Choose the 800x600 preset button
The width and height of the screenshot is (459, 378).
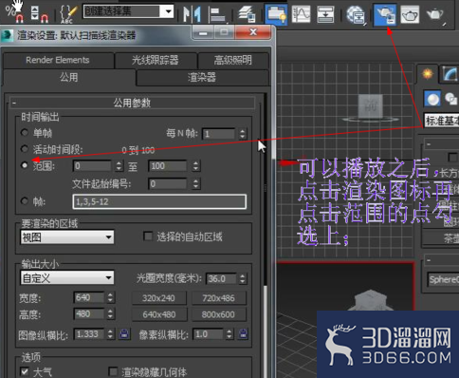(x=219, y=314)
